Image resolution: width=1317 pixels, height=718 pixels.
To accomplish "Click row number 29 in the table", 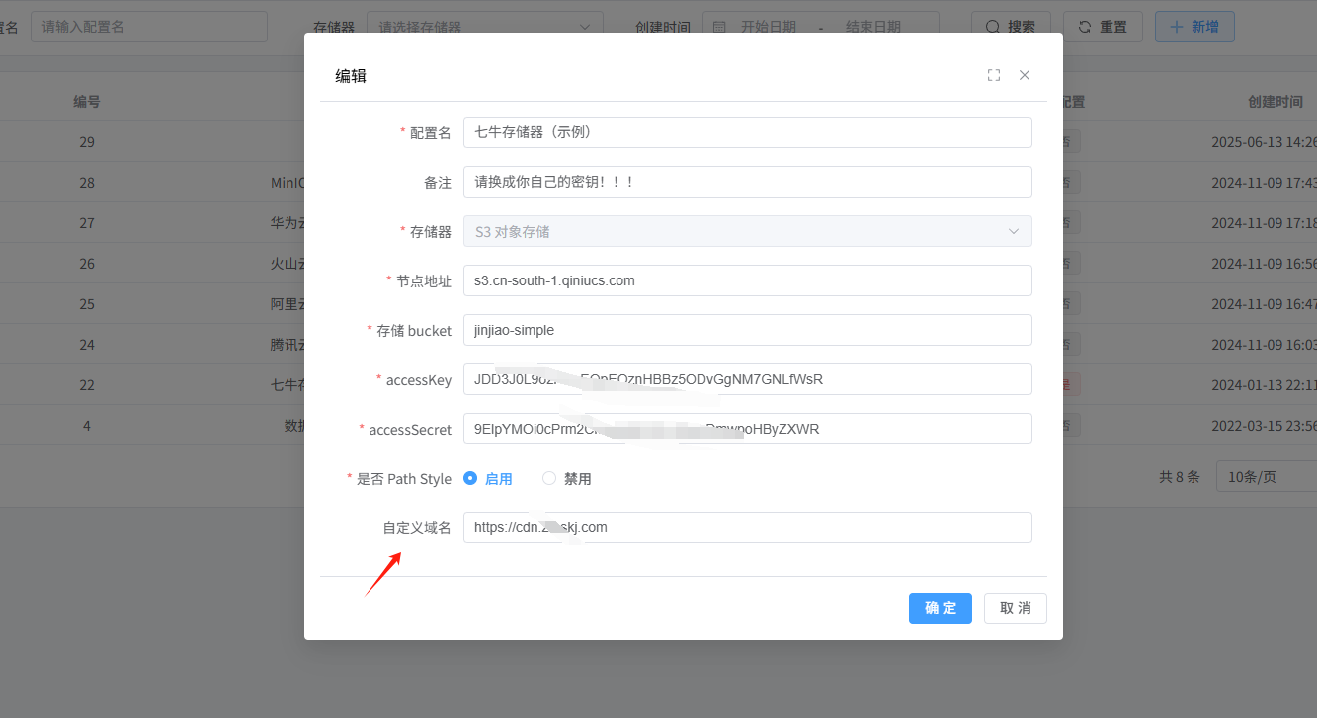I will coord(87,142).
